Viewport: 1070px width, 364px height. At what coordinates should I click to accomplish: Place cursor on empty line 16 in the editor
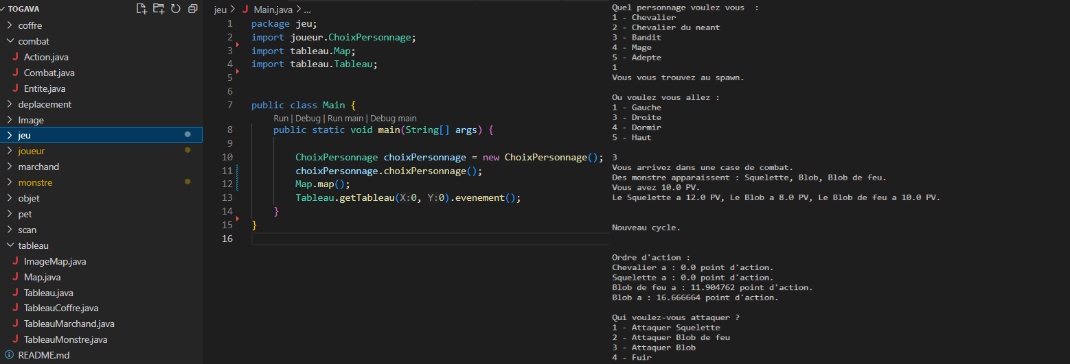pyautogui.click(x=412, y=239)
